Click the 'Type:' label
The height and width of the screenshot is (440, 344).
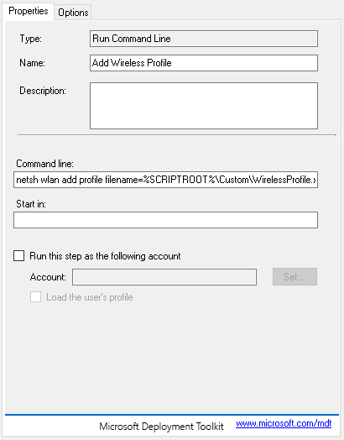(30, 39)
